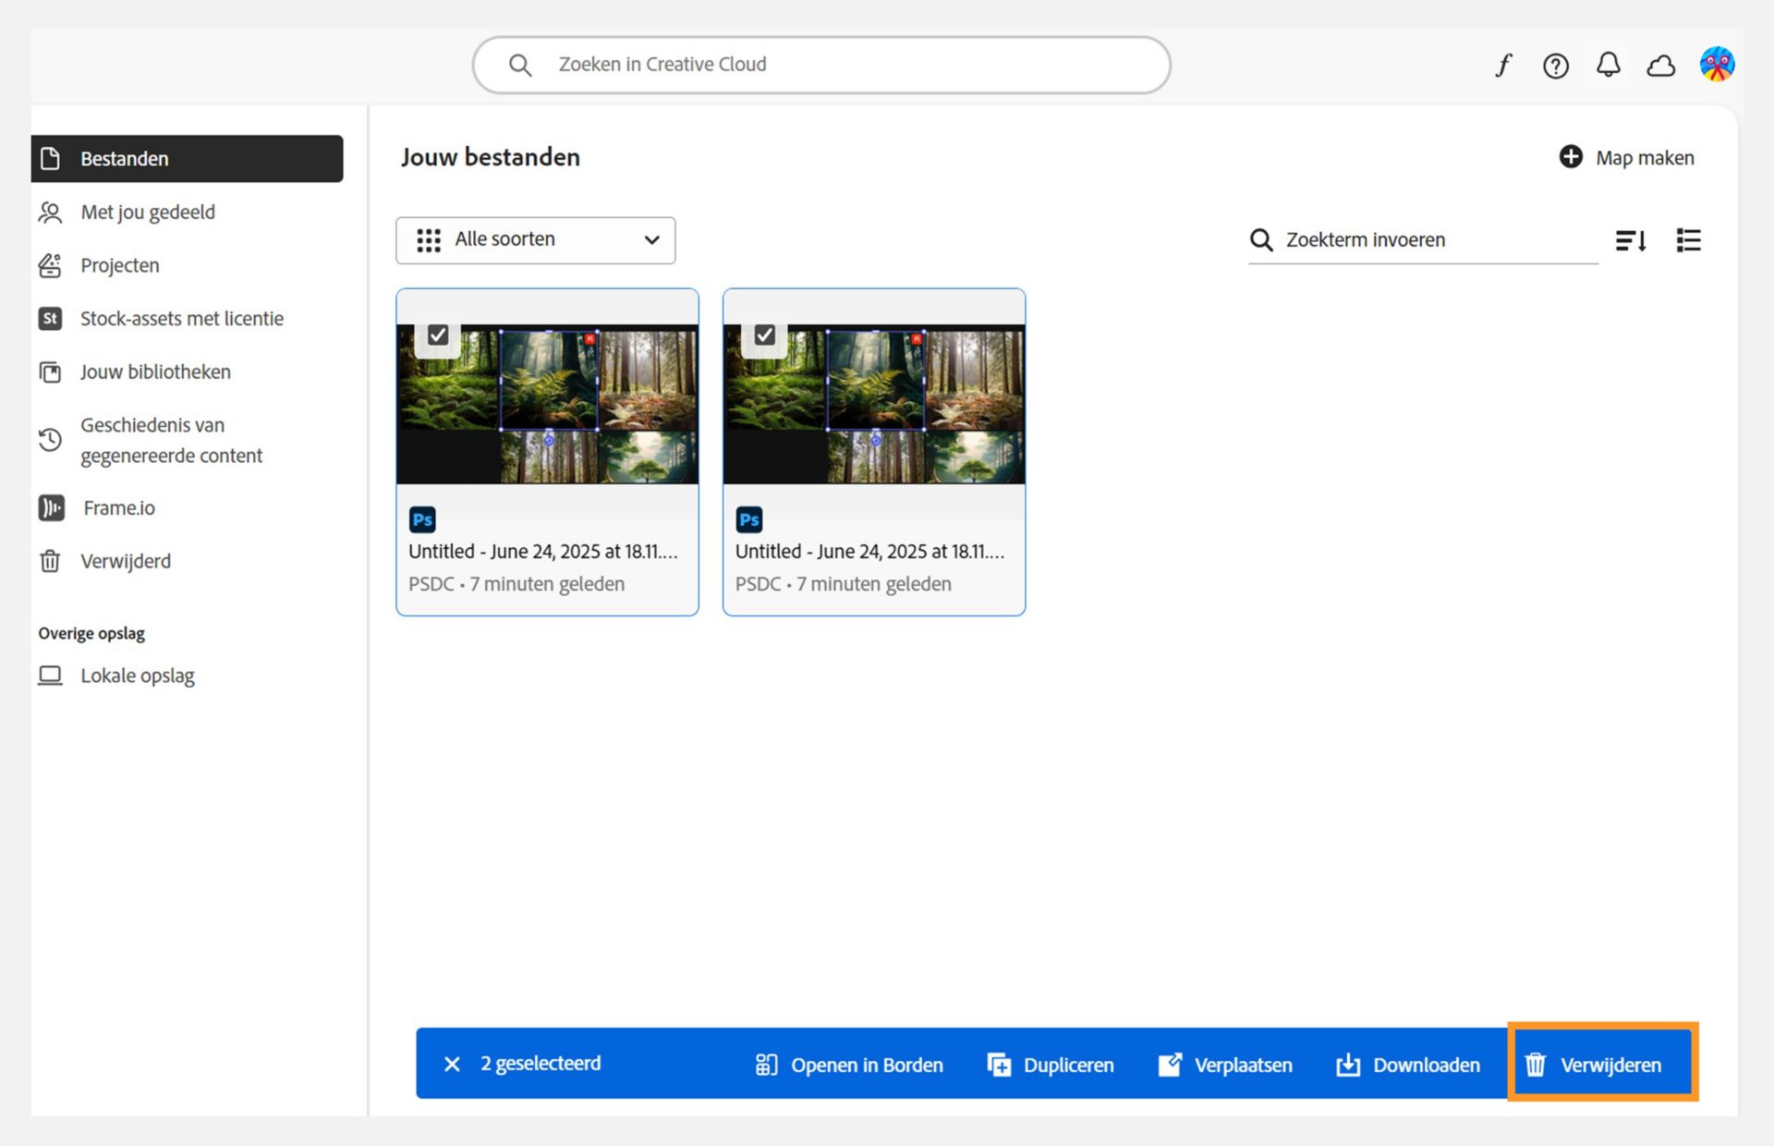Viewport: 1774px width, 1146px height.
Task: Click the first file's Untitled name
Action: tap(543, 552)
